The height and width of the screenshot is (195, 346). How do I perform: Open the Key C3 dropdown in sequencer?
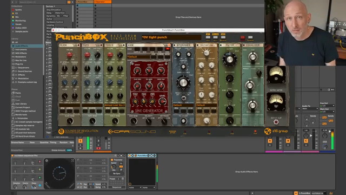91,184
